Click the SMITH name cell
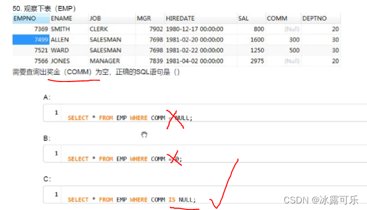The image size is (367, 210). [x=60, y=29]
